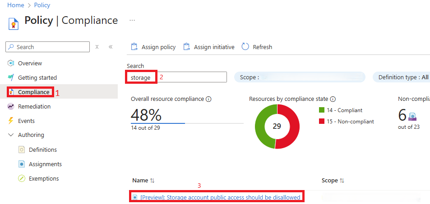Click the Assign policy clipboard icon
The image size is (430, 204).
[134, 46]
